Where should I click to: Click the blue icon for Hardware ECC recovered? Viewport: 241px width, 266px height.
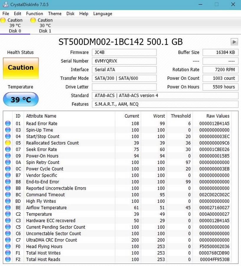coord(8,220)
